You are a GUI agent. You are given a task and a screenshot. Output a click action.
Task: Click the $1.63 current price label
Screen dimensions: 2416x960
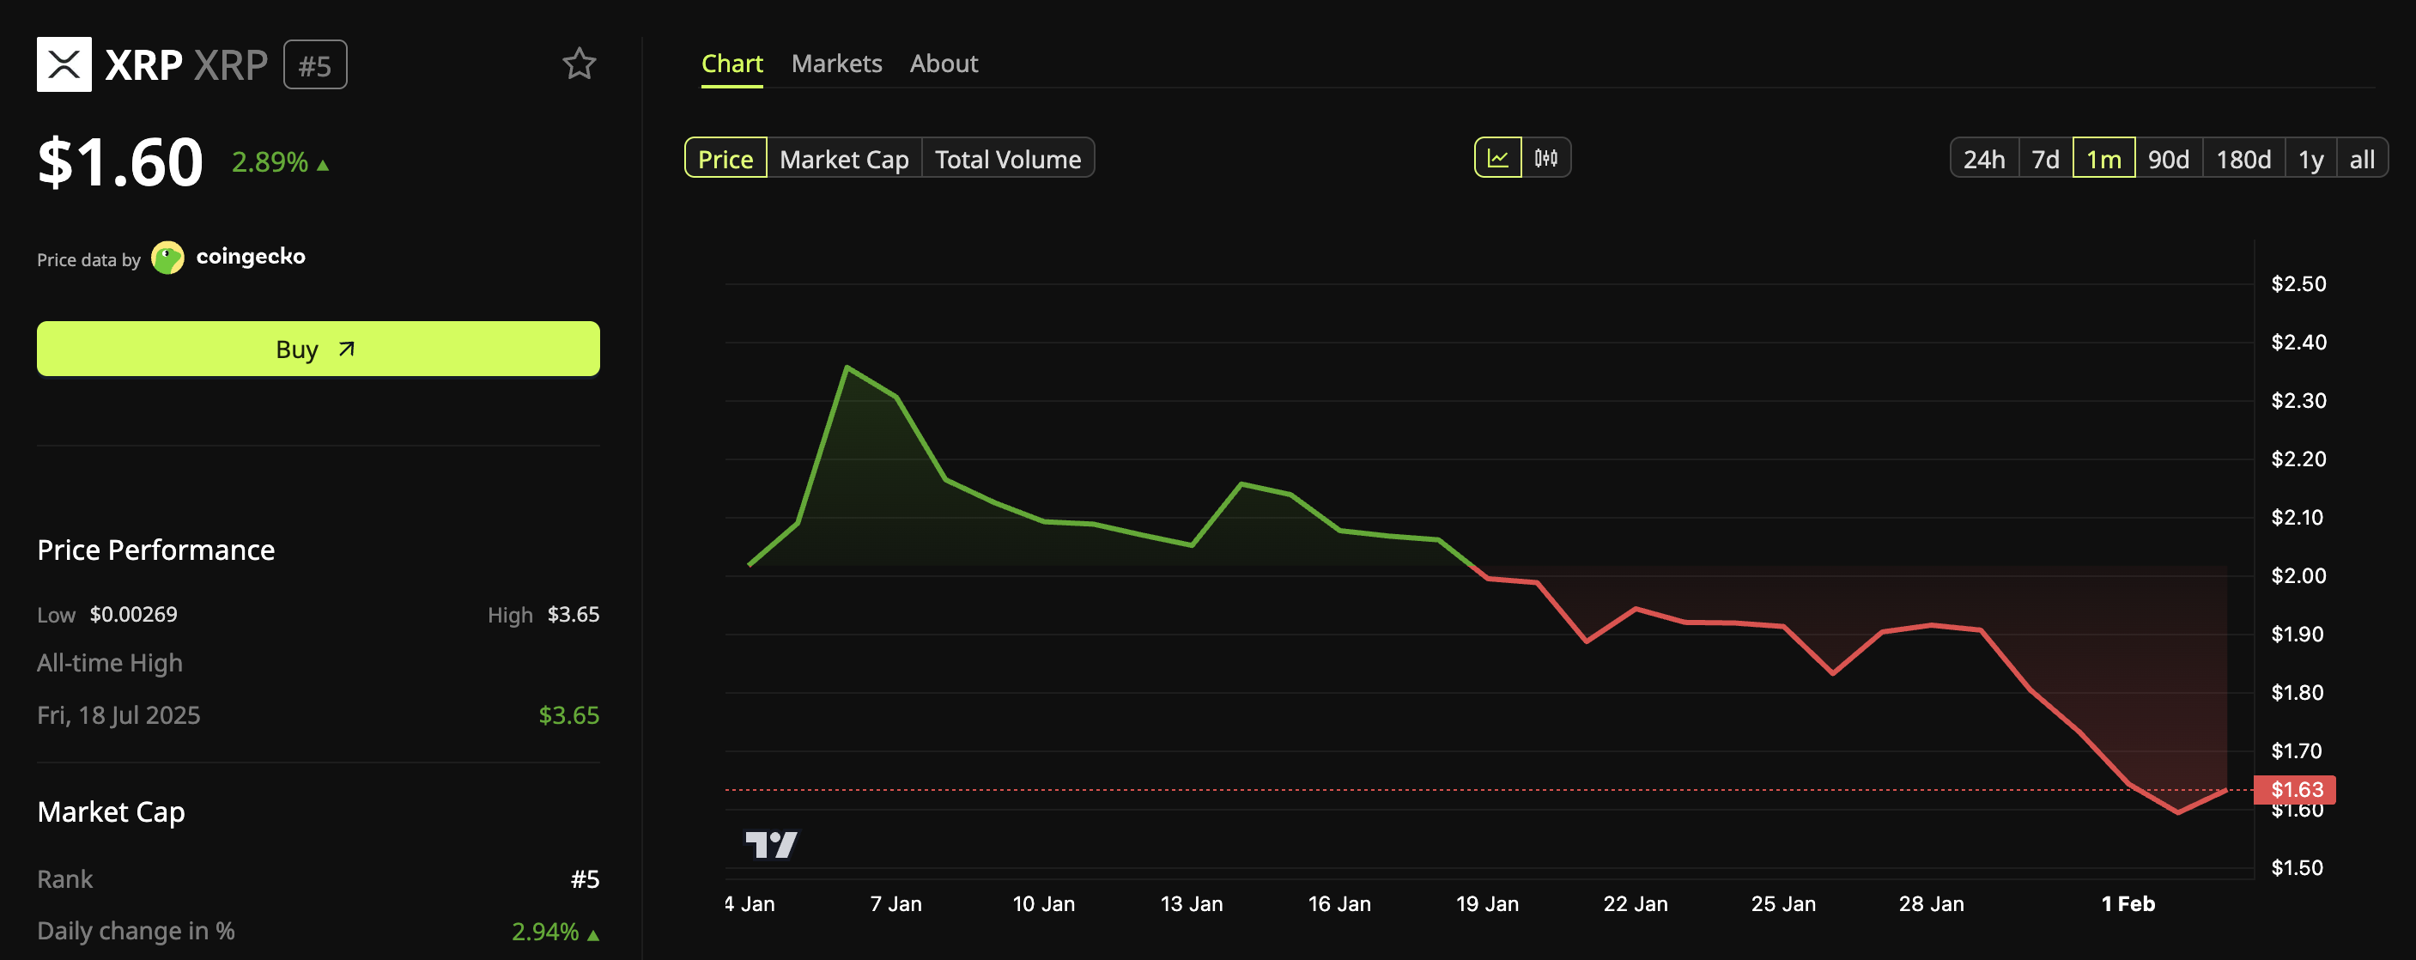coord(2295,789)
